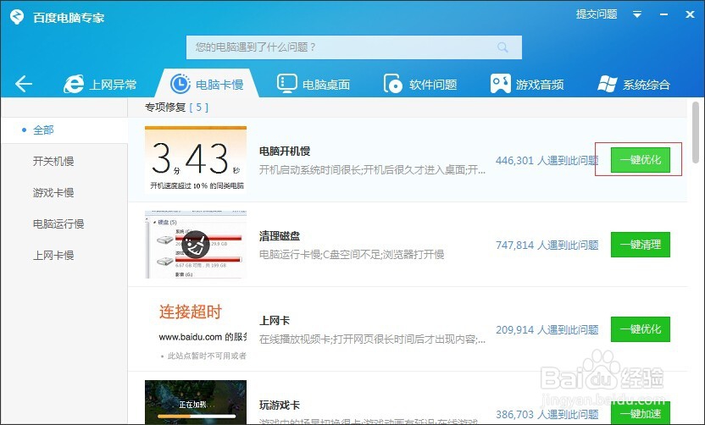Click the Baidu PC Expert logo icon
Screen dimensions: 705x425
tap(17, 17)
